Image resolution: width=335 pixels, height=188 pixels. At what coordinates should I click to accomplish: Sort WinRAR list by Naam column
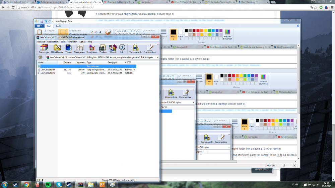click(x=47, y=62)
